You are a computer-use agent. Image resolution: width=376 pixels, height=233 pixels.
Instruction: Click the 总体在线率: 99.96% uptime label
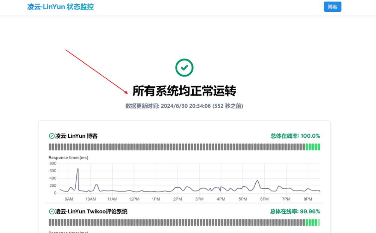coord(295,212)
